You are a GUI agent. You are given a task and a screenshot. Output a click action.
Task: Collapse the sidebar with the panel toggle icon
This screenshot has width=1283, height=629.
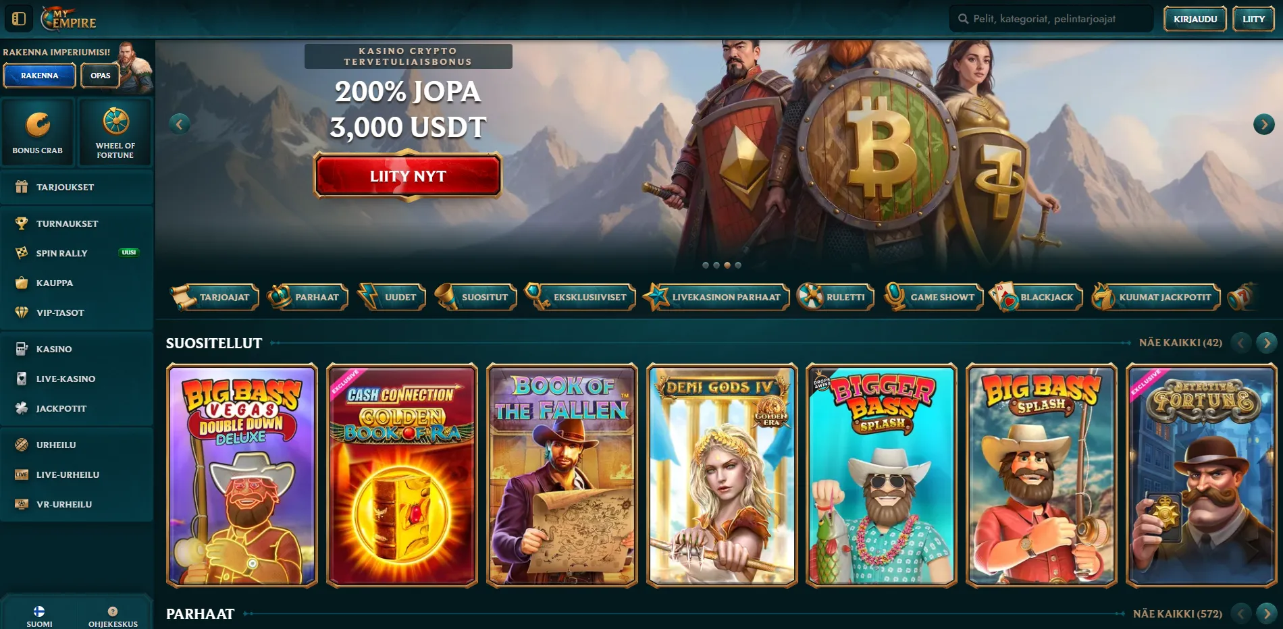click(19, 19)
